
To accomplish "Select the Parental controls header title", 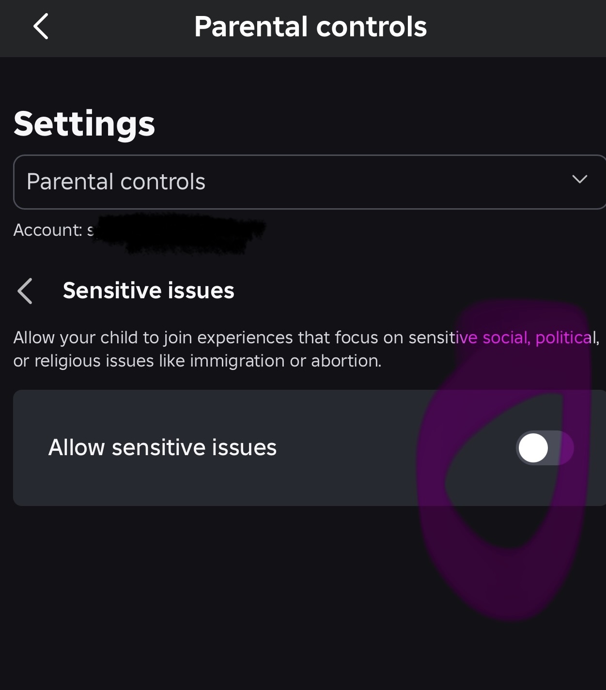I will (311, 27).
